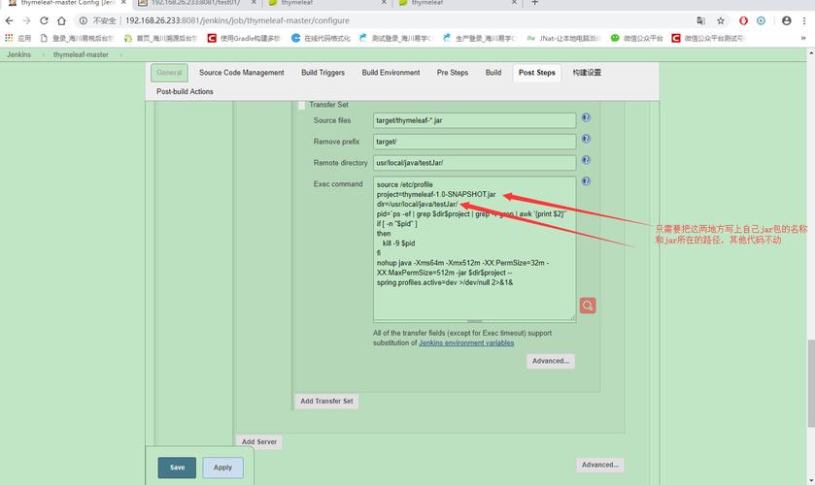Expand the thymeleaf-master breadcrumb arrow
Screen dimensions: 815x485
(121, 55)
